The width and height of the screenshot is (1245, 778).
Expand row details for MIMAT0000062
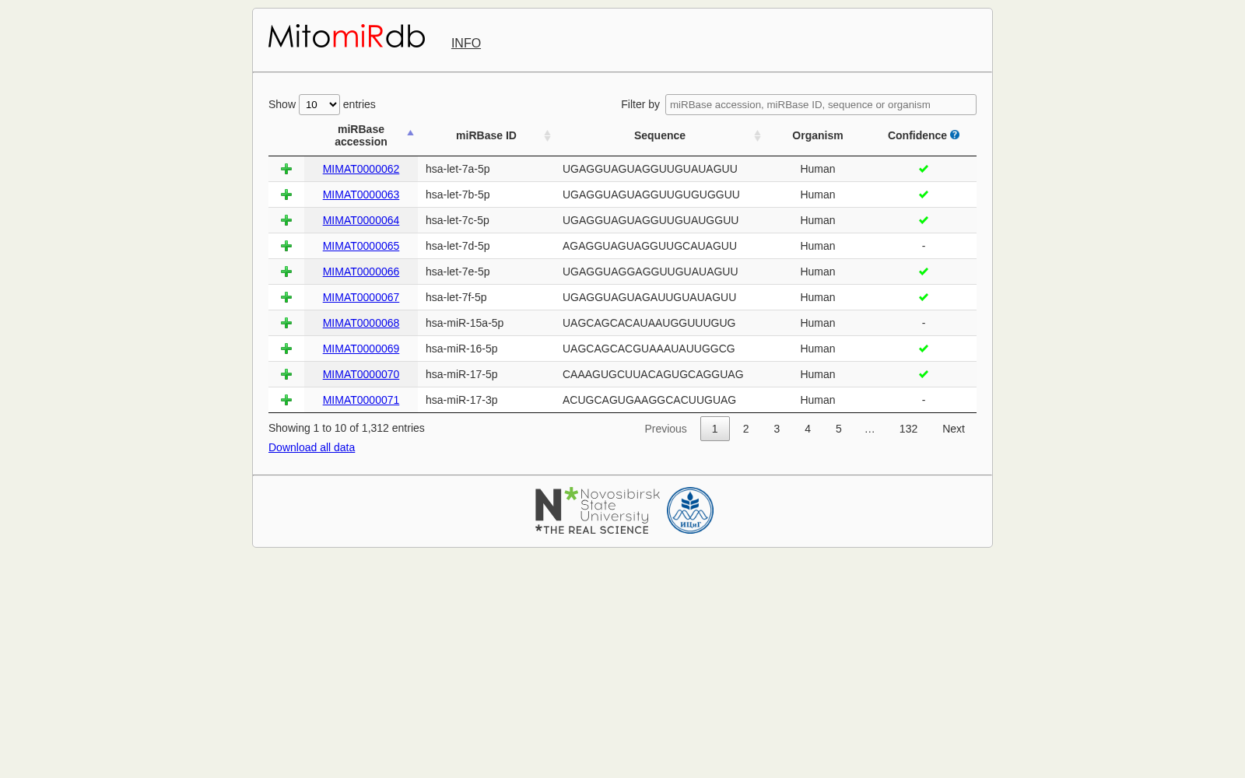pyautogui.click(x=286, y=169)
